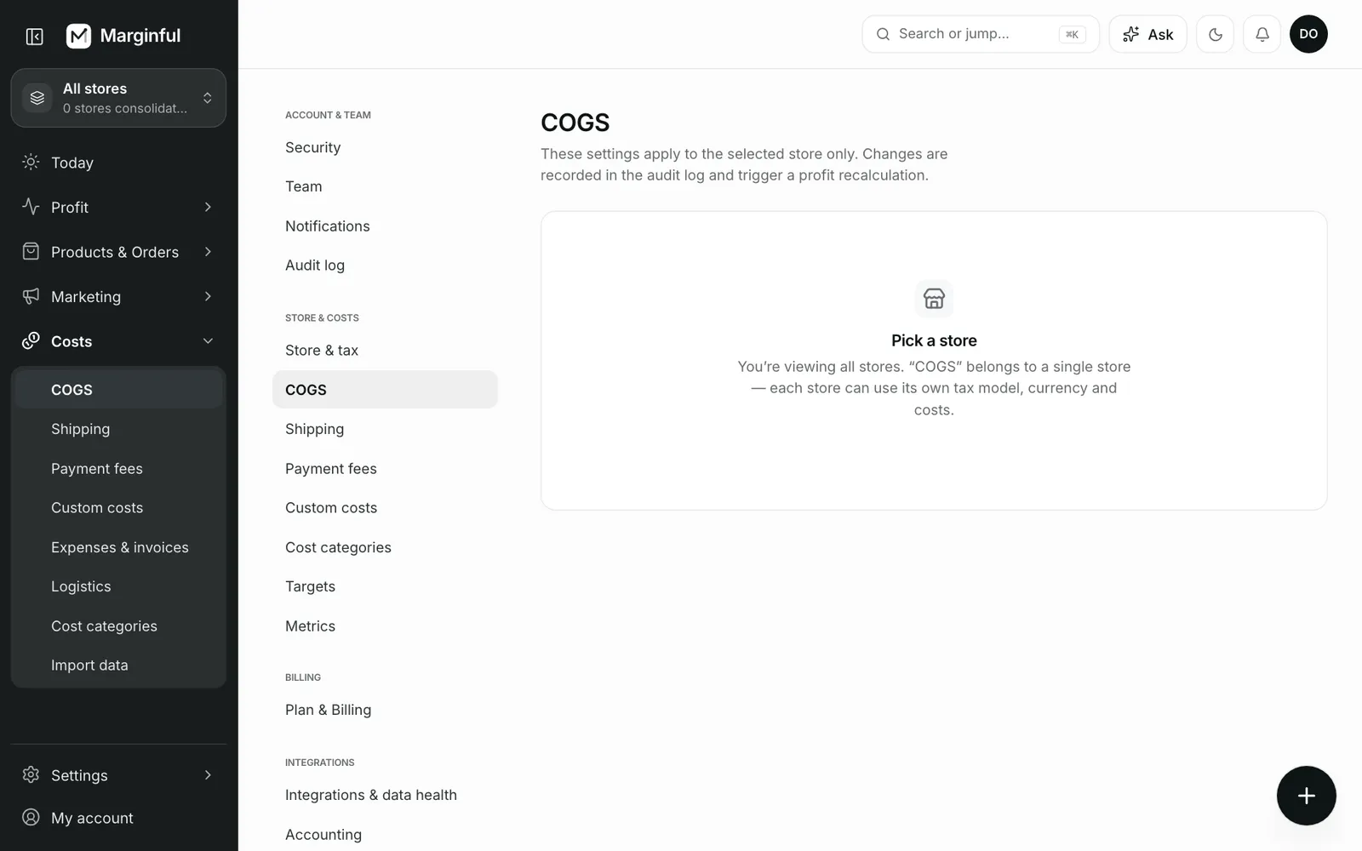Open notifications bell

(x=1262, y=34)
